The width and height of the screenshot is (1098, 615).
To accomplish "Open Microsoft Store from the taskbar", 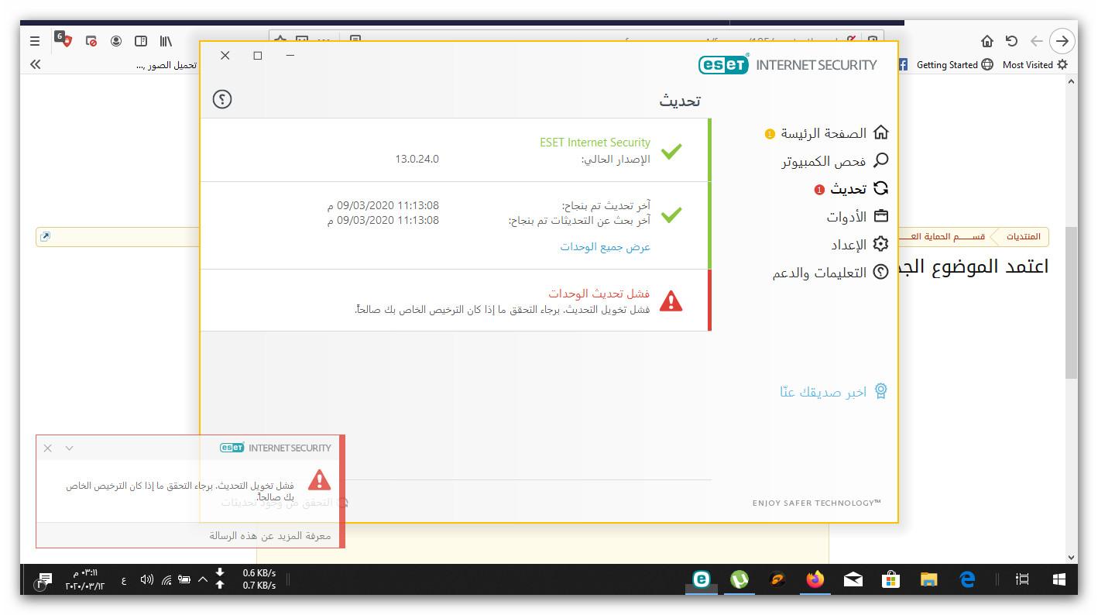I will coord(891,579).
